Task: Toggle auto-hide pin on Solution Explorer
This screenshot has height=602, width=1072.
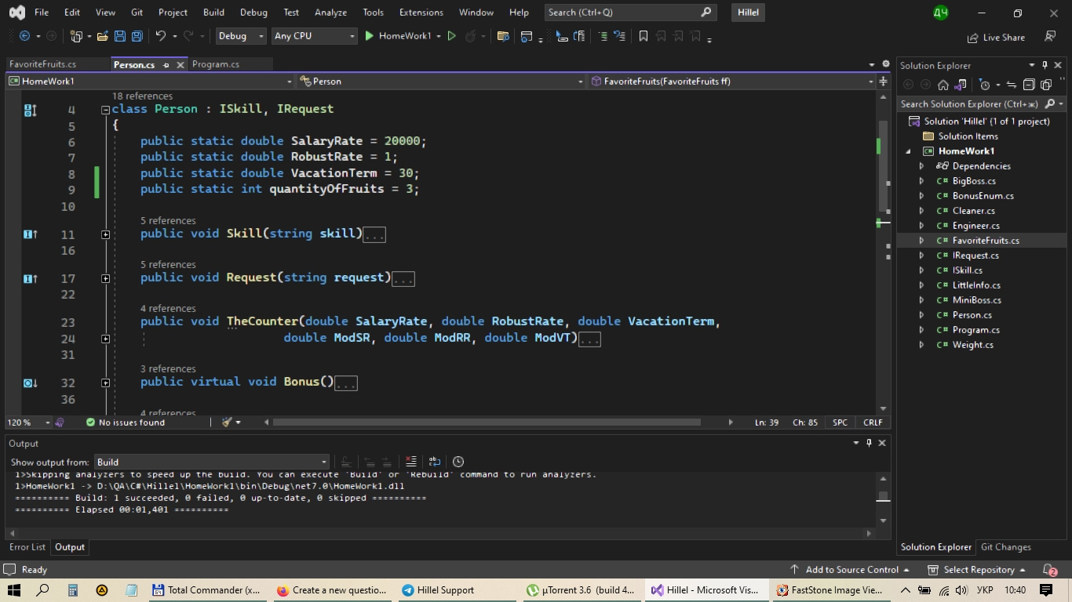Action: point(1044,66)
